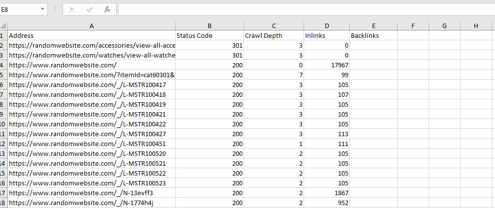
Task: Select the empty Backlinks cell E8
Action: tap(373, 104)
